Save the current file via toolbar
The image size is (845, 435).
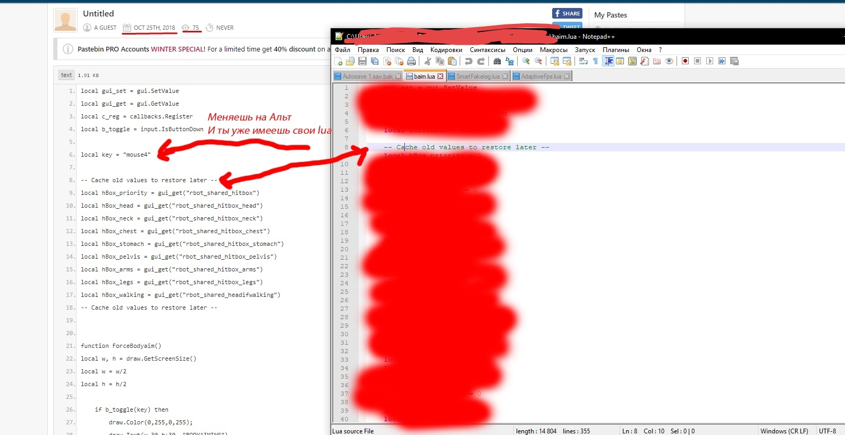coord(362,61)
